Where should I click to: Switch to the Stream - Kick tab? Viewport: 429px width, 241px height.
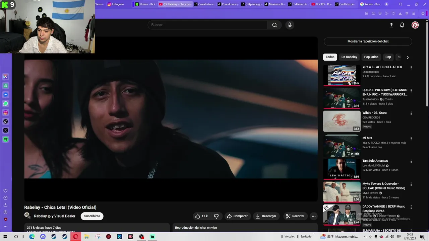[x=145, y=4]
